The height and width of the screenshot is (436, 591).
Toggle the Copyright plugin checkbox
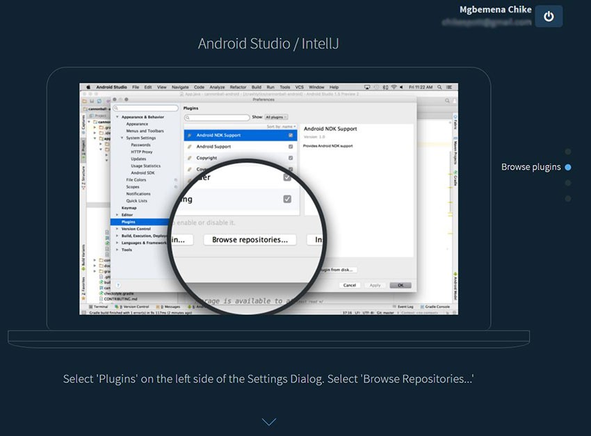[x=291, y=158]
